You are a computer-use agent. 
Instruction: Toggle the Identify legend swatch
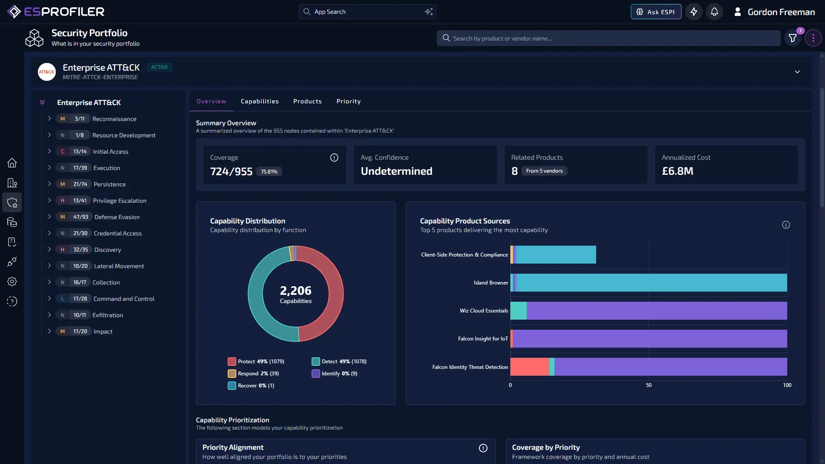click(316, 373)
